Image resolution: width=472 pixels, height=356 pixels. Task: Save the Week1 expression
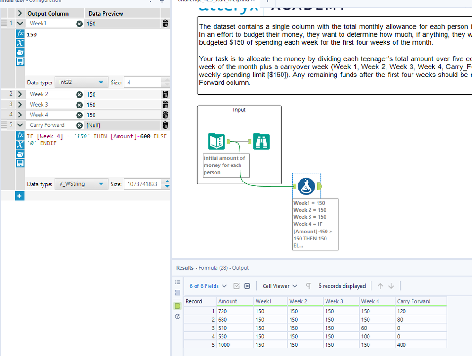[20, 62]
